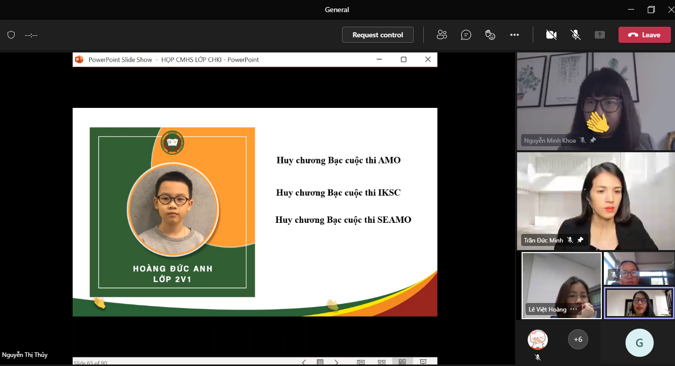Expand the +6 overflow participants

[x=578, y=339]
